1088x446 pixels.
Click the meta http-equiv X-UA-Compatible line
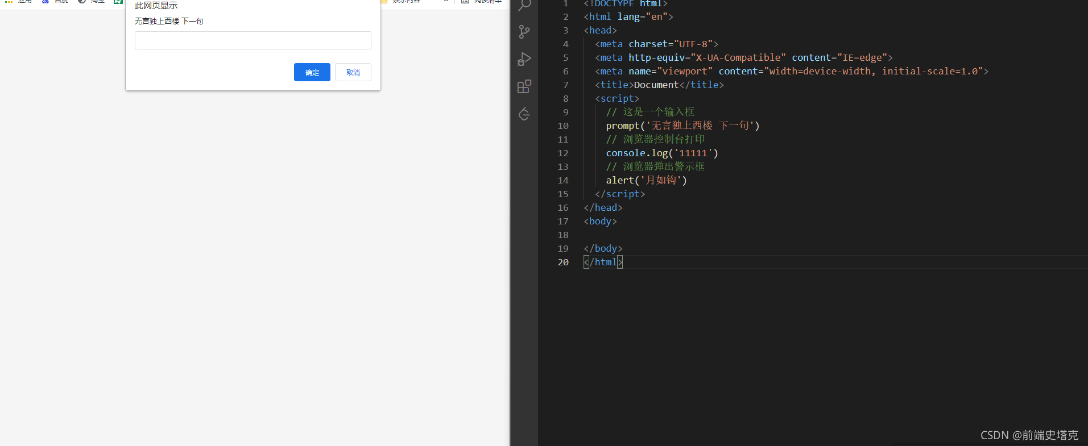[744, 57]
